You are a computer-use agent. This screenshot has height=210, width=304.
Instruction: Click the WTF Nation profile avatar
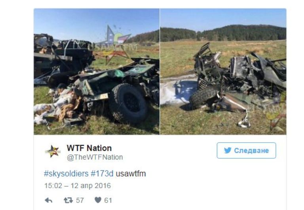click(53, 151)
